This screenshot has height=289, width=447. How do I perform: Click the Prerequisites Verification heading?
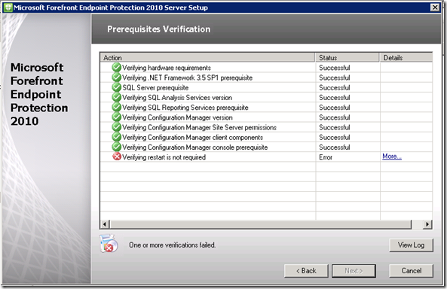pyautogui.click(x=159, y=29)
